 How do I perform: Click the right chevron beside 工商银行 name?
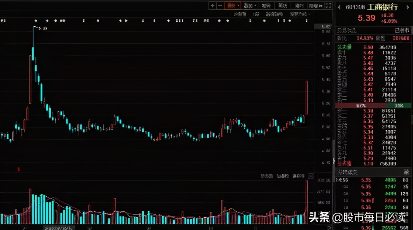(407, 6)
